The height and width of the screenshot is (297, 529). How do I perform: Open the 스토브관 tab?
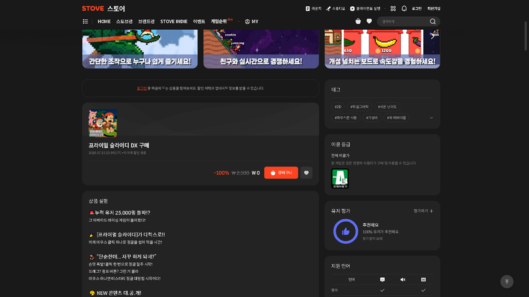pos(124,21)
